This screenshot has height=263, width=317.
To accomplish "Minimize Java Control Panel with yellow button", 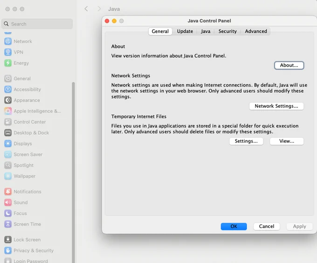I will coord(114,21).
